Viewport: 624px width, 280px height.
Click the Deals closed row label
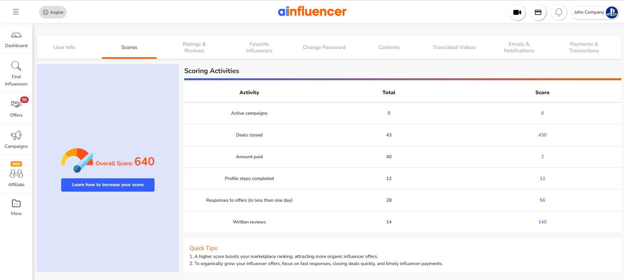pos(249,135)
